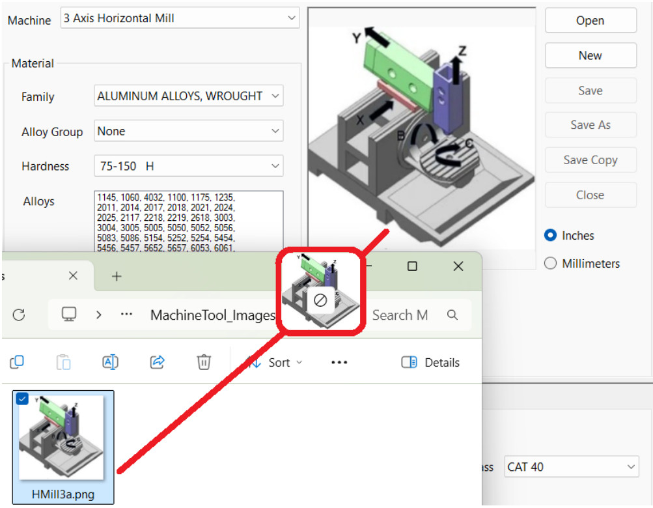Add a new File Explorer tab
653x508 pixels.
[x=117, y=276]
